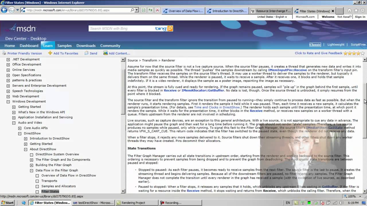Expand Building the Filter Graph node
The width and height of the screenshot is (367, 206).
[32, 165]
